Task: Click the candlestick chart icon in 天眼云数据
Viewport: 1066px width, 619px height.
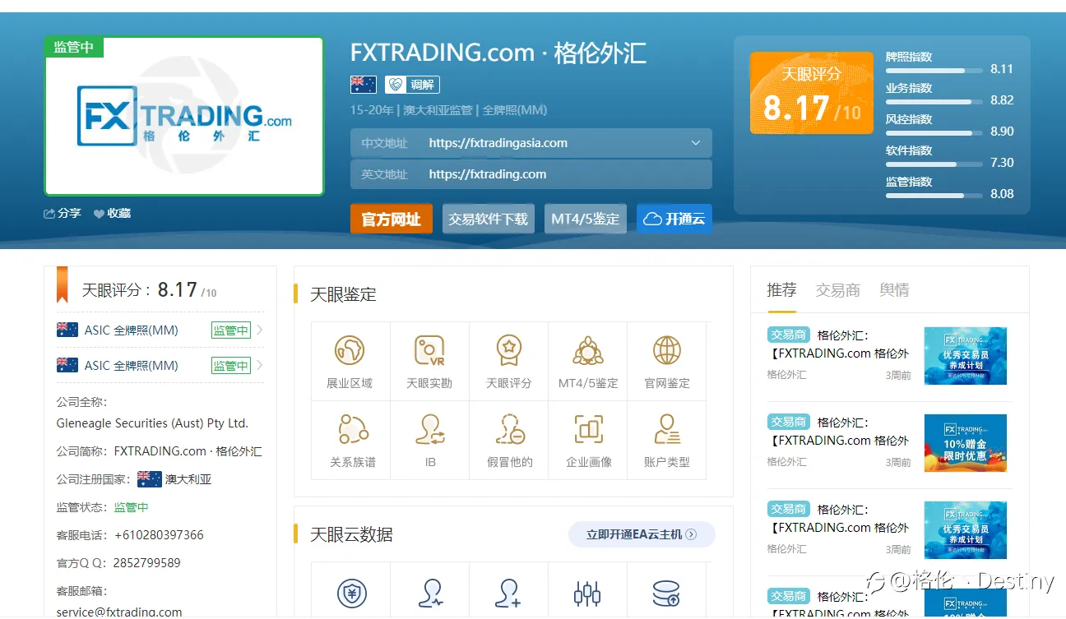Action: coord(587,593)
